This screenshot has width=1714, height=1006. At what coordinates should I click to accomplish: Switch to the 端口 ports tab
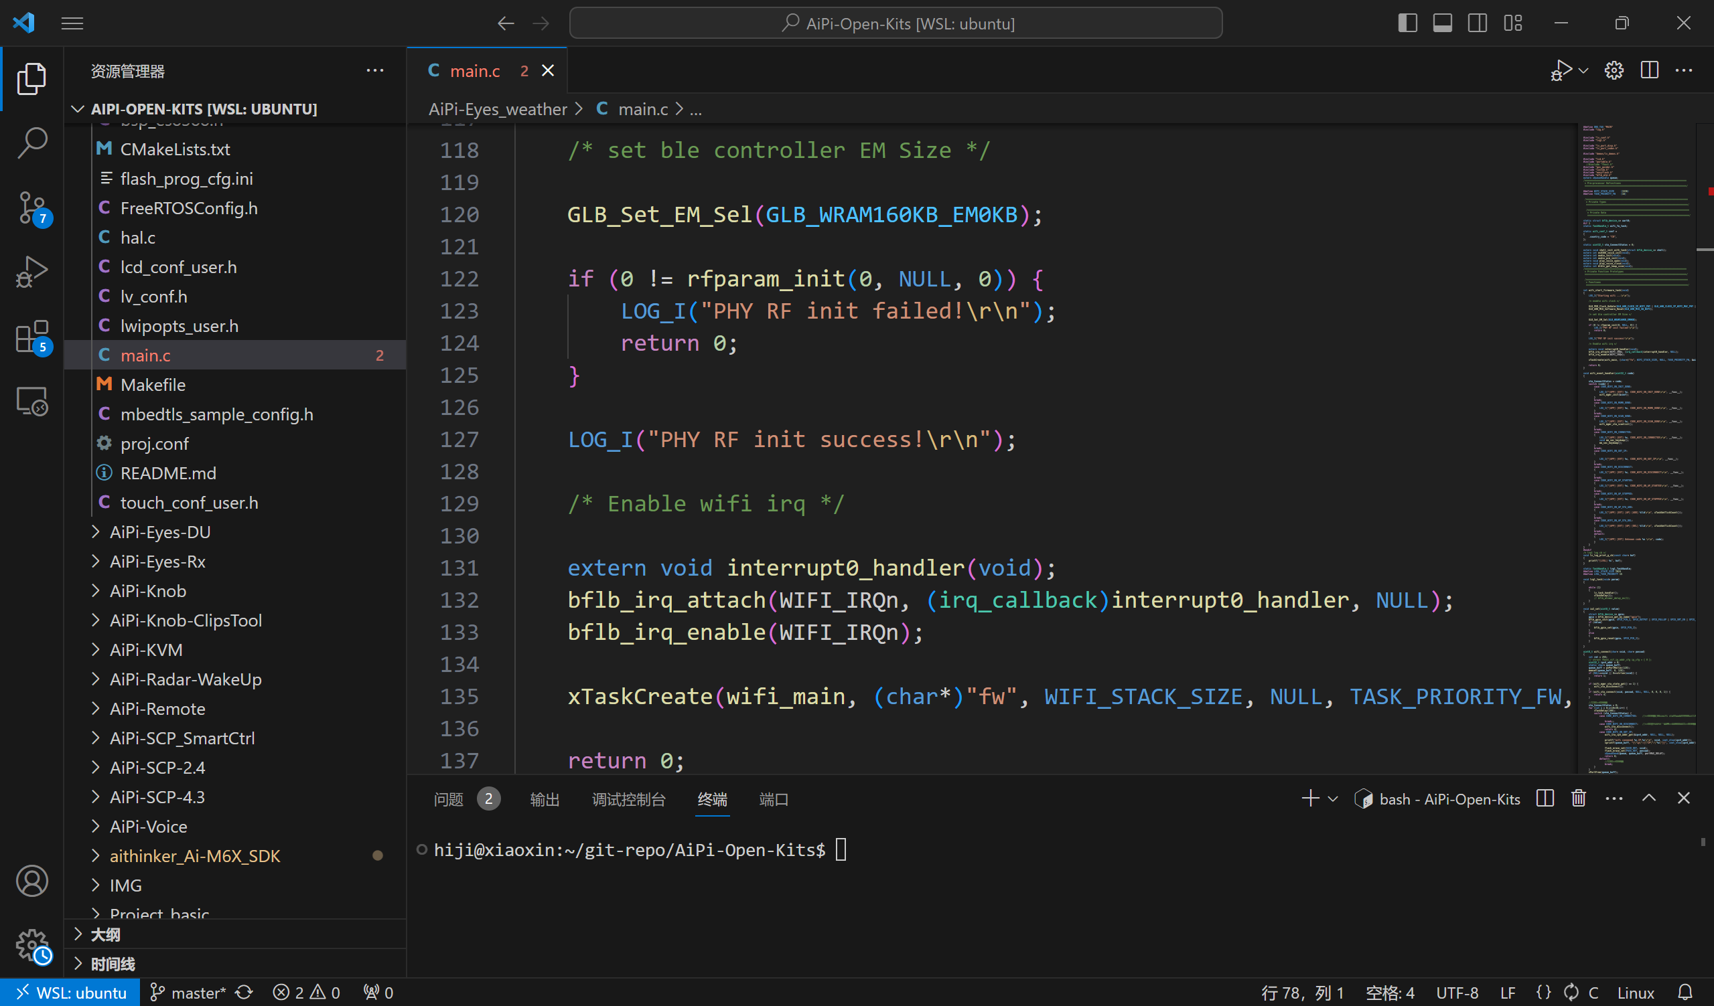click(x=774, y=799)
